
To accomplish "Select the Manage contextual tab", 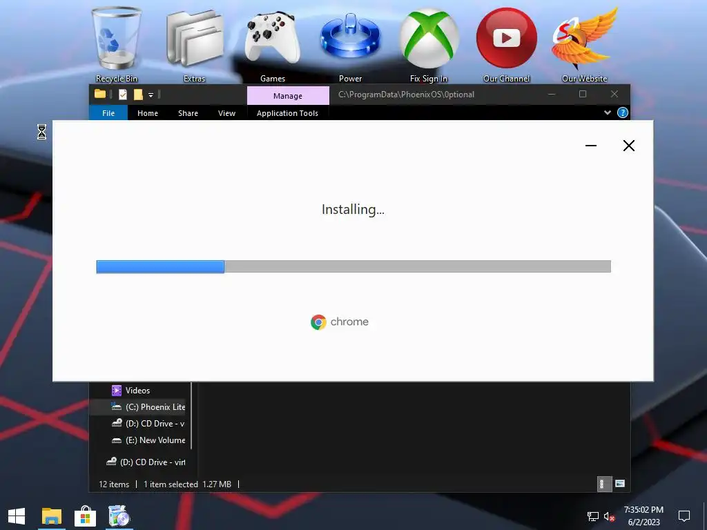I will (x=288, y=95).
